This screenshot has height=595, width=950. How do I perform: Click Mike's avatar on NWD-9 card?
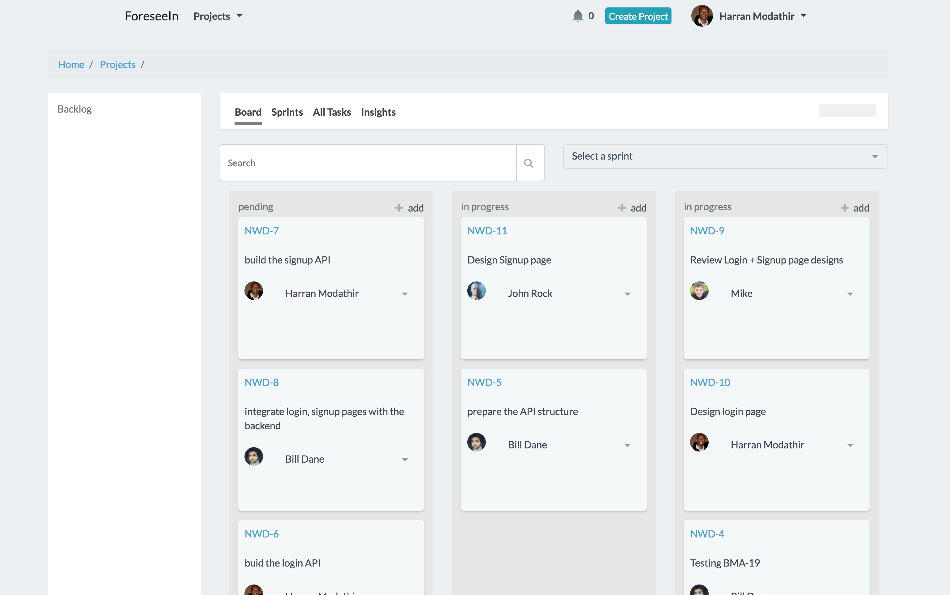(699, 291)
